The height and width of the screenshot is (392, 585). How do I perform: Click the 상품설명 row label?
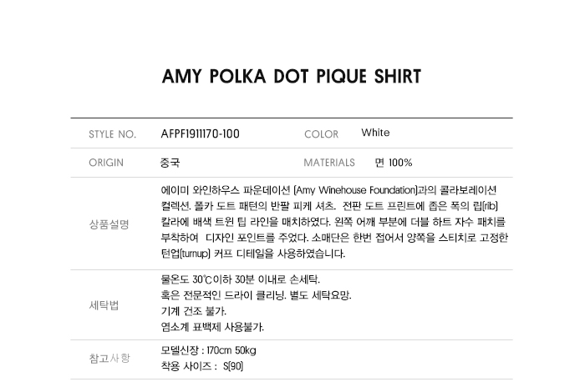[109, 224]
